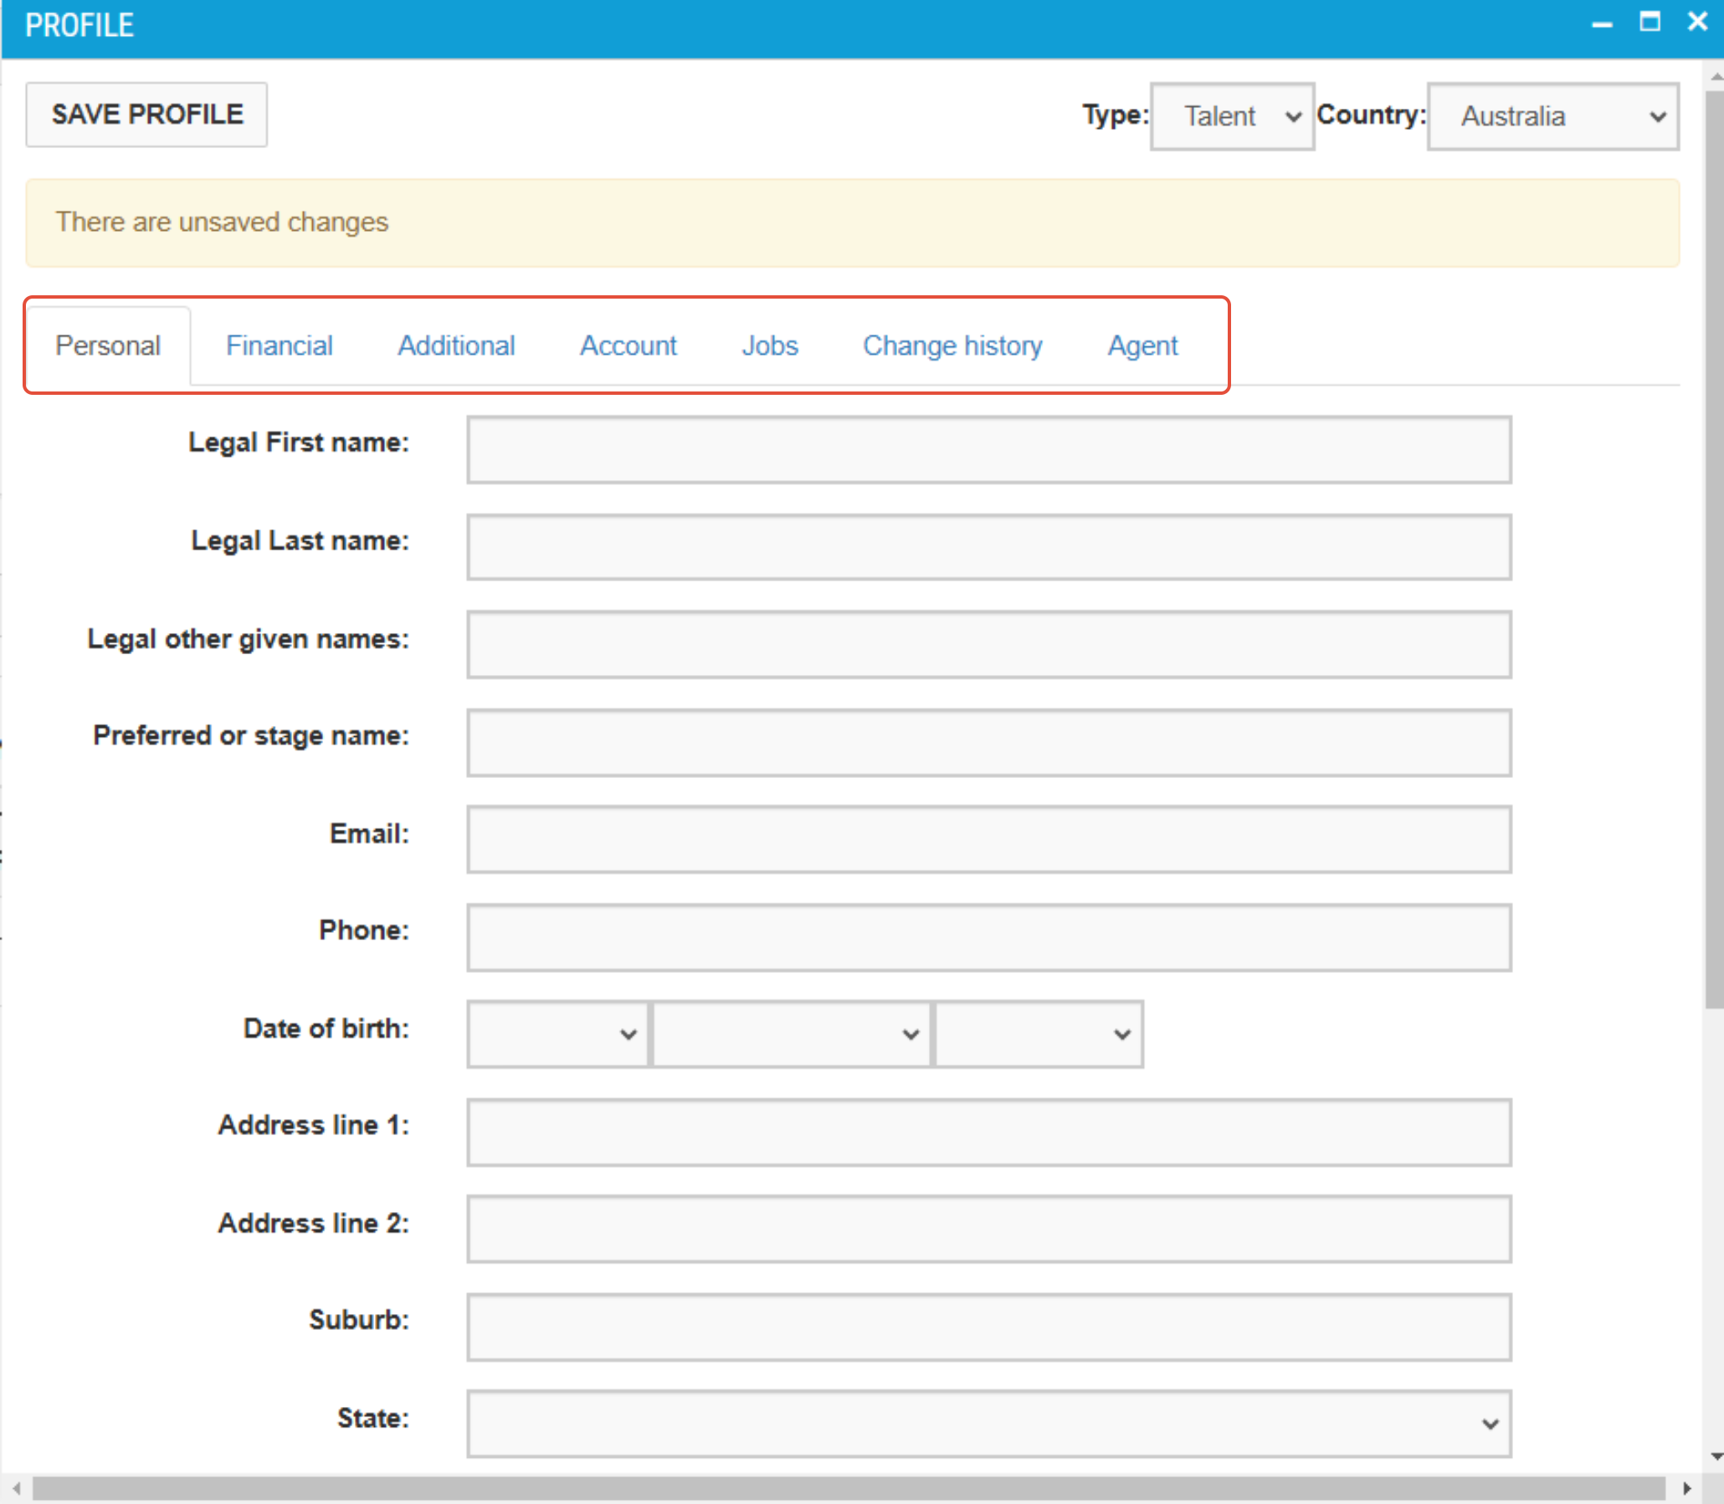Open the Account tab

(629, 345)
